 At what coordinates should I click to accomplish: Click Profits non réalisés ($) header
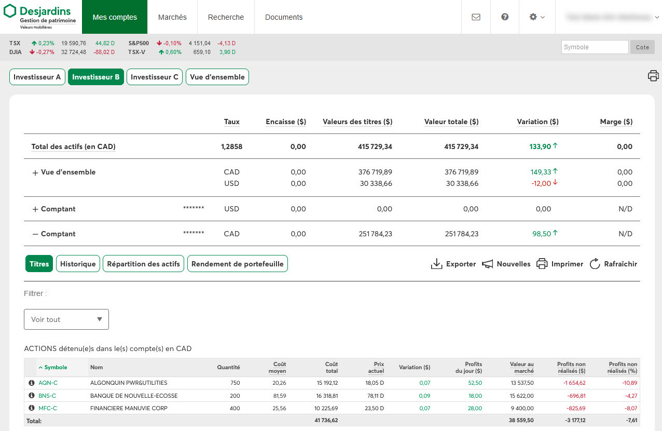[x=571, y=368]
